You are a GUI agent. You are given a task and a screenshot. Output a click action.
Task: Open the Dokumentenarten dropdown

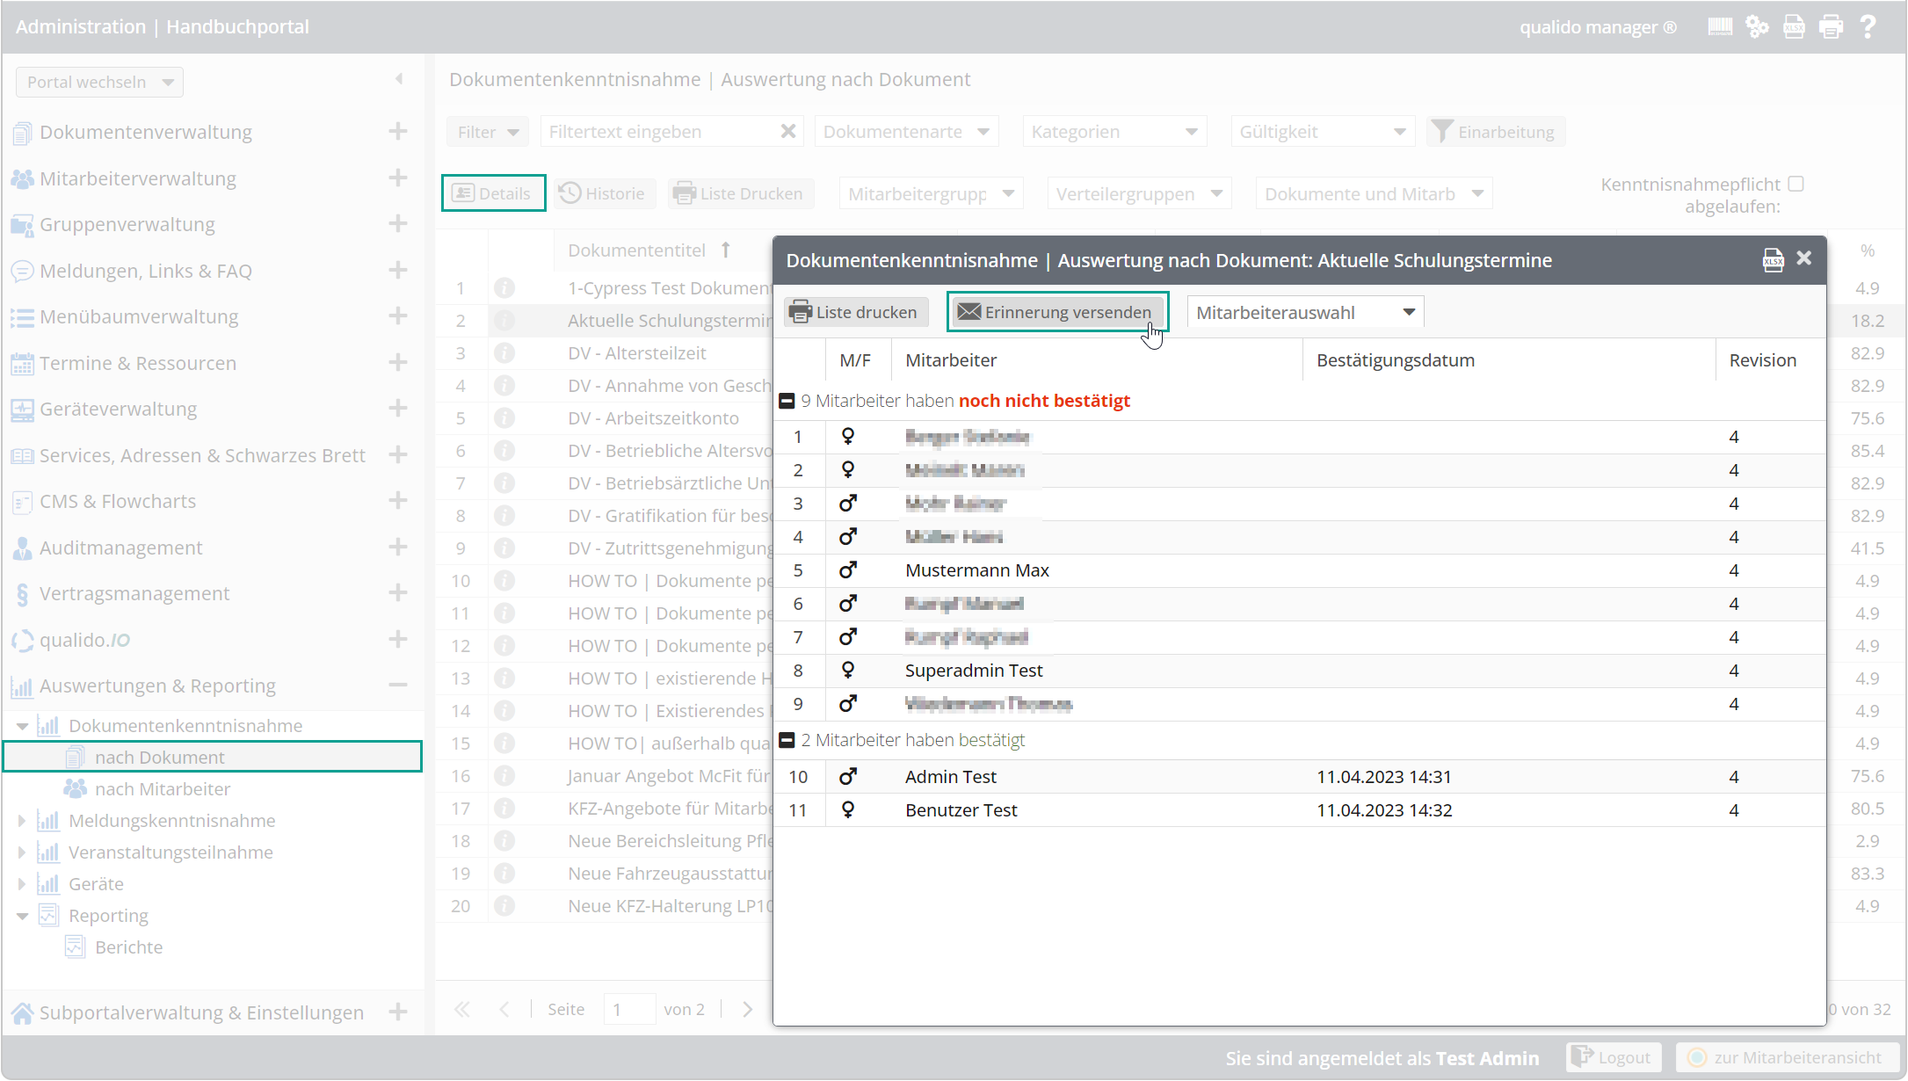click(x=906, y=132)
